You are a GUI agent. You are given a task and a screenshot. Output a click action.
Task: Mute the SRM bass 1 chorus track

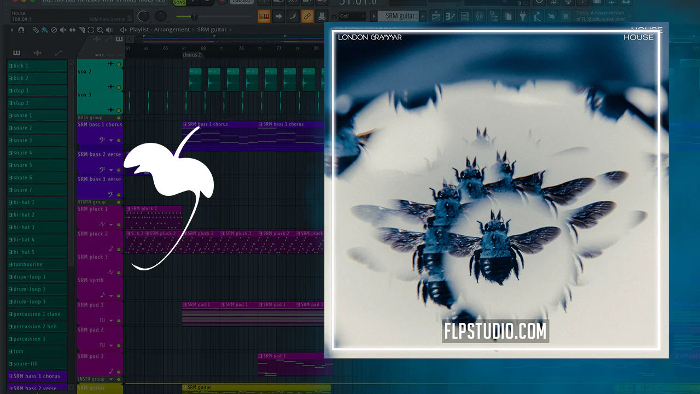[119, 141]
